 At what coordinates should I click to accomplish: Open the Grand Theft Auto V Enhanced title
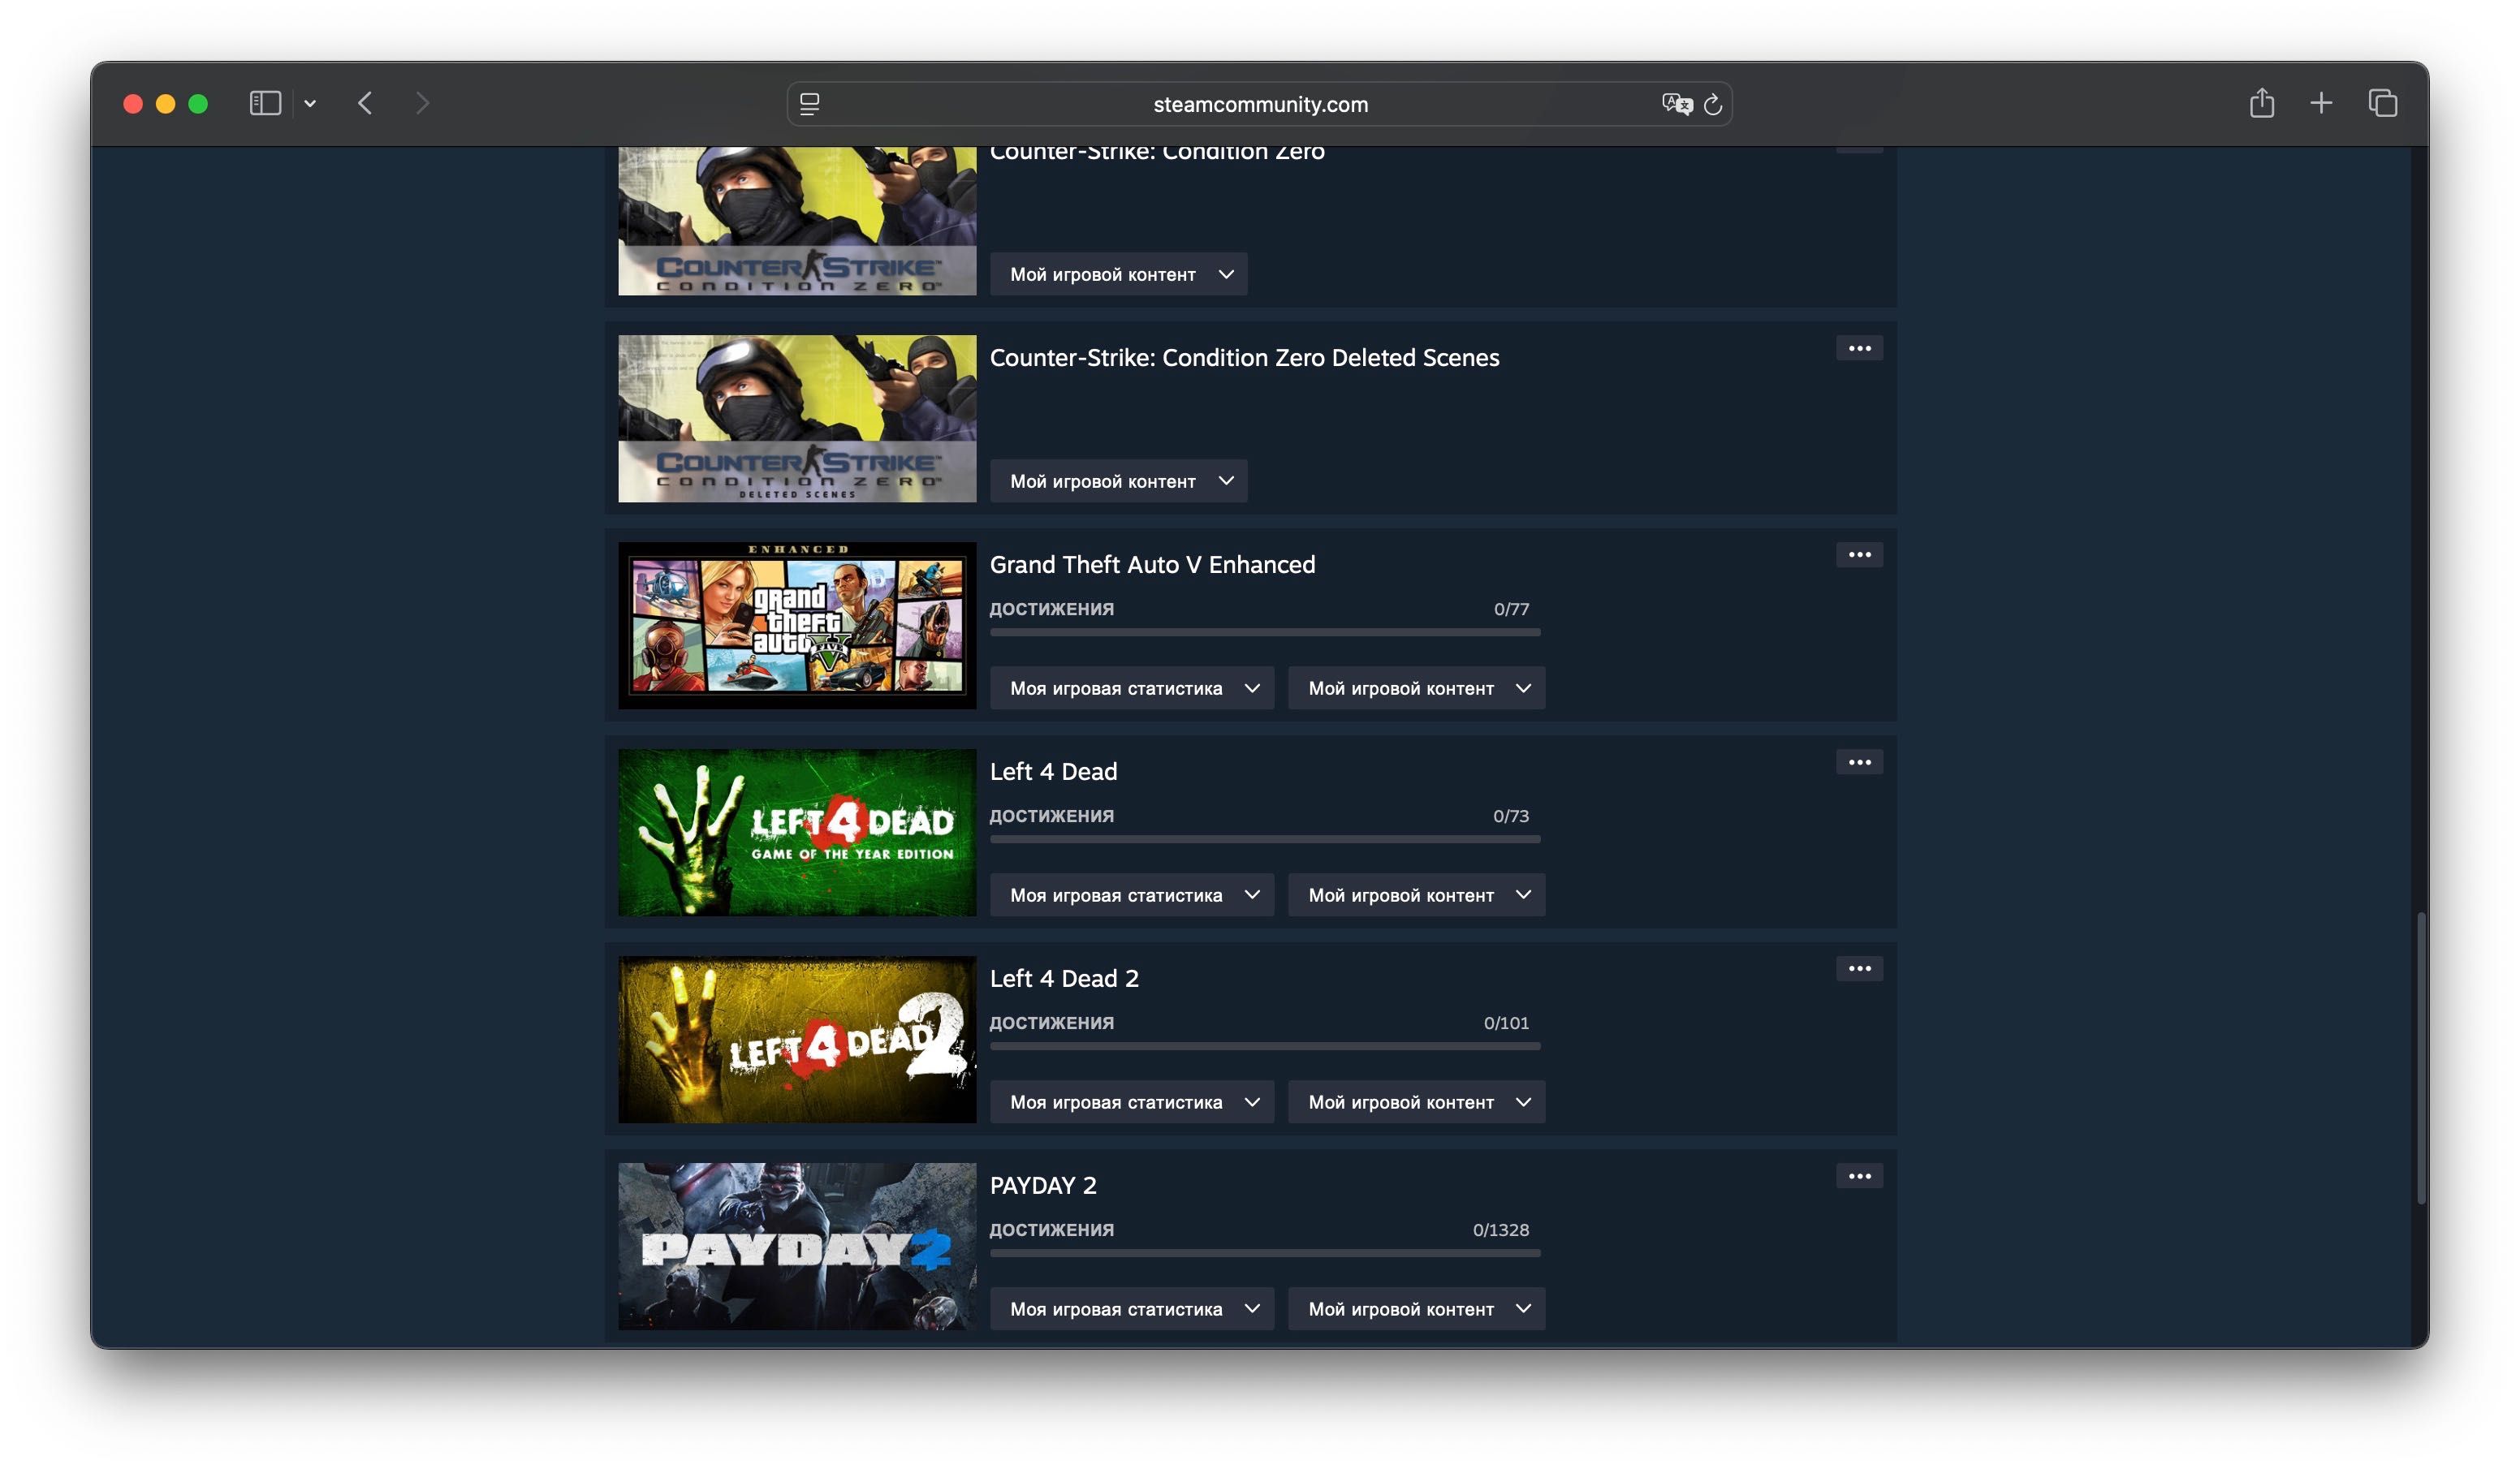pos(1152,565)
